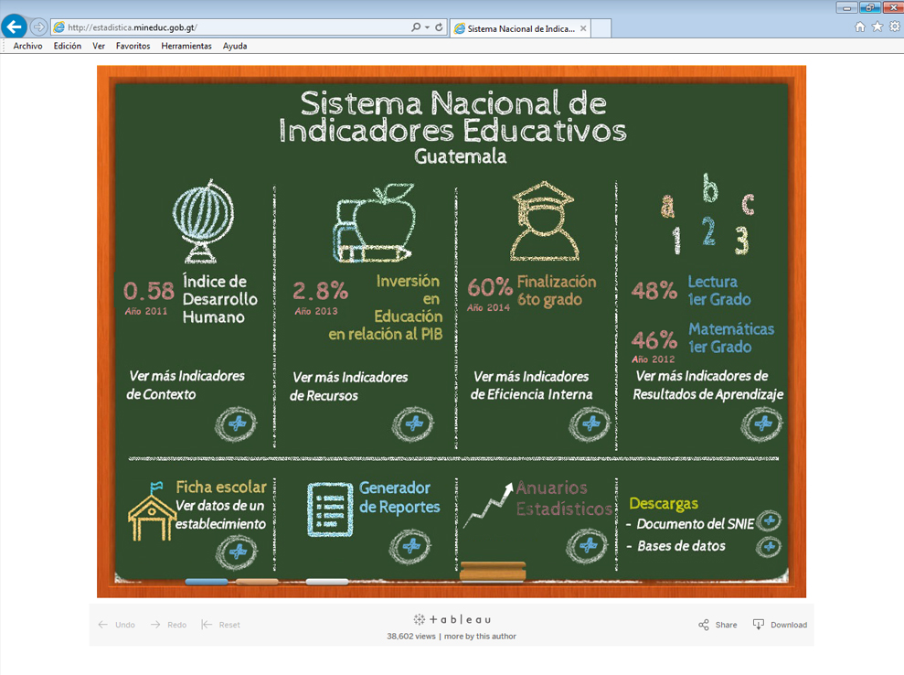904x675 pixels.
Task: Click plus icon beside Documento del SNIE
Action: [x=770, y=521]
